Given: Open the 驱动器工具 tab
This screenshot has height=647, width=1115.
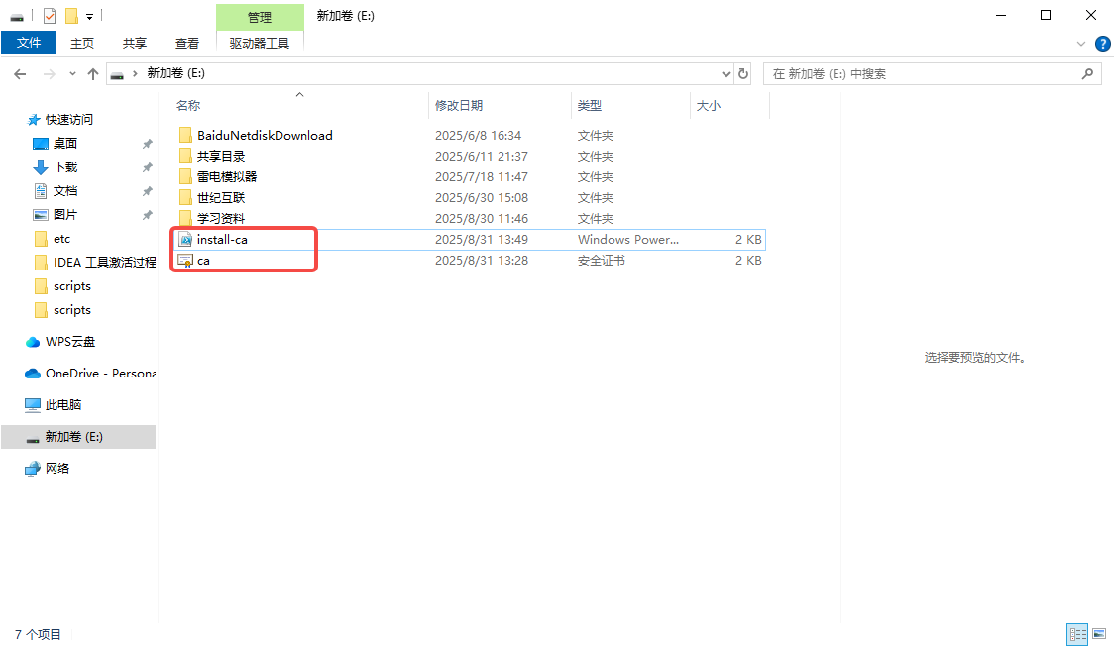Looking at the screenshot, I should [260, 43].
